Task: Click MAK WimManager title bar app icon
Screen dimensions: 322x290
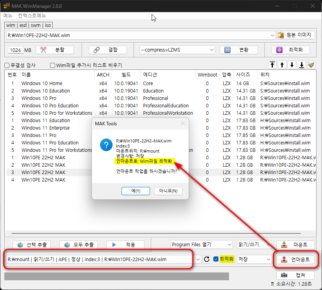Action: (x=7, y=6)
